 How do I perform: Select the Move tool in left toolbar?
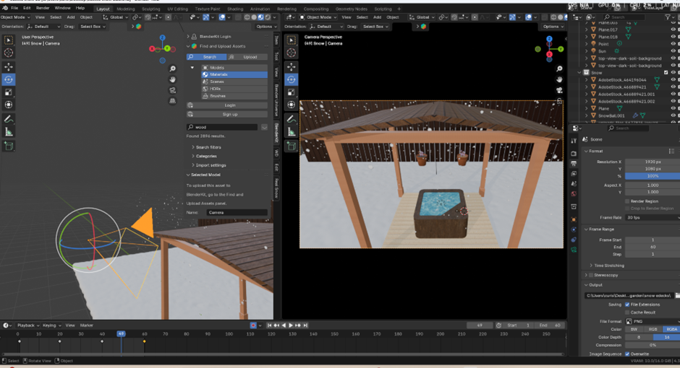[x=9, y=66]
